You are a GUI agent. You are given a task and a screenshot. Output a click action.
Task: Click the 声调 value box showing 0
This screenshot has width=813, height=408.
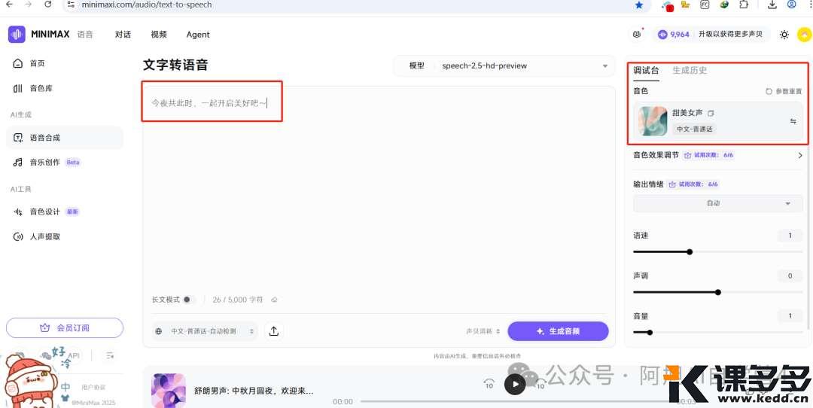point(790,276)
